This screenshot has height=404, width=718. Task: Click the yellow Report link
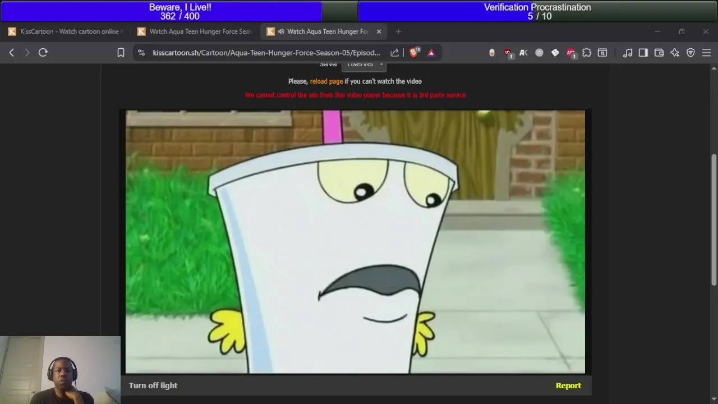click(x=568, y=385)
